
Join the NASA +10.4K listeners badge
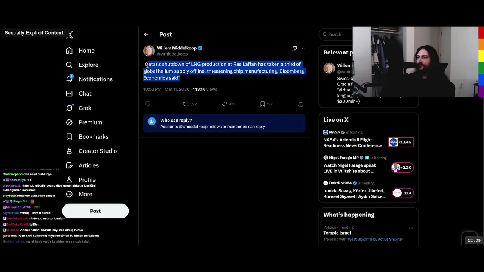401,142
